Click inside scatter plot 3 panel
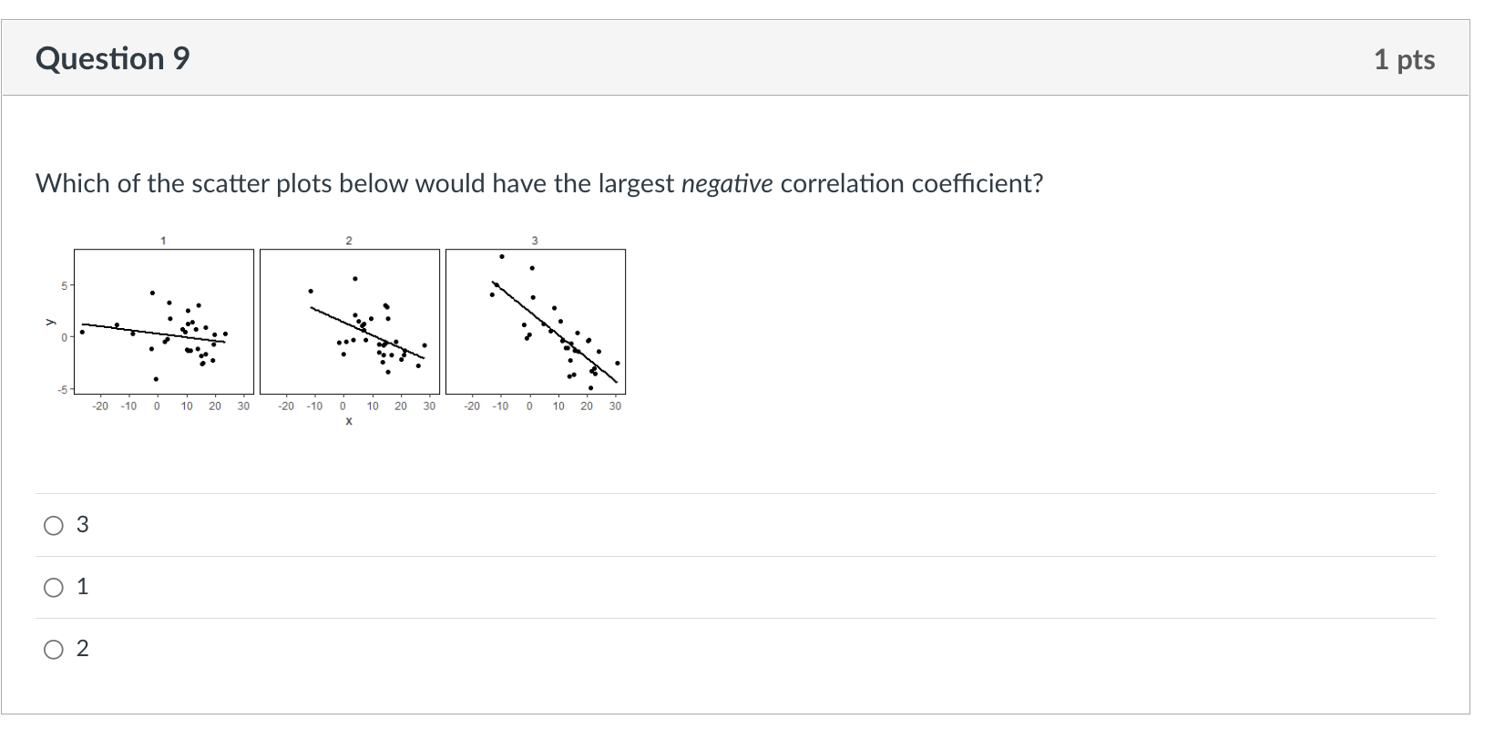 click(x=536, y=323)
